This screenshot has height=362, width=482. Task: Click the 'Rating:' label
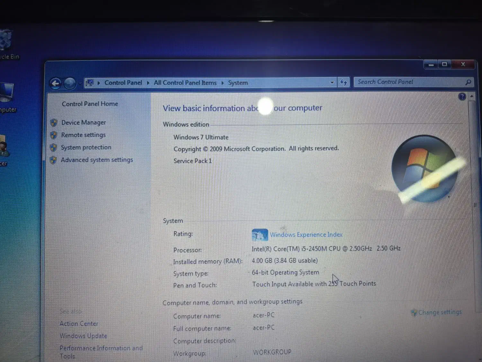[x=183, y=234]
